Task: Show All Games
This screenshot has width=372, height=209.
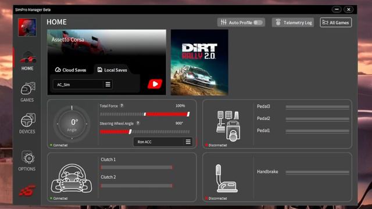Action: (336, 23)
